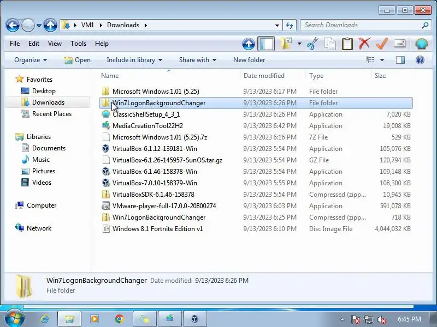The height and width of the screenshot is (327, 437).
Task: Select Desktop under Favorites
Action: 38,91
